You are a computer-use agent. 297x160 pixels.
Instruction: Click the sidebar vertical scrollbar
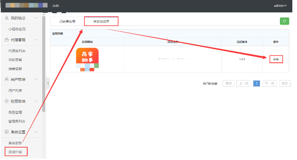pos(44,64)
